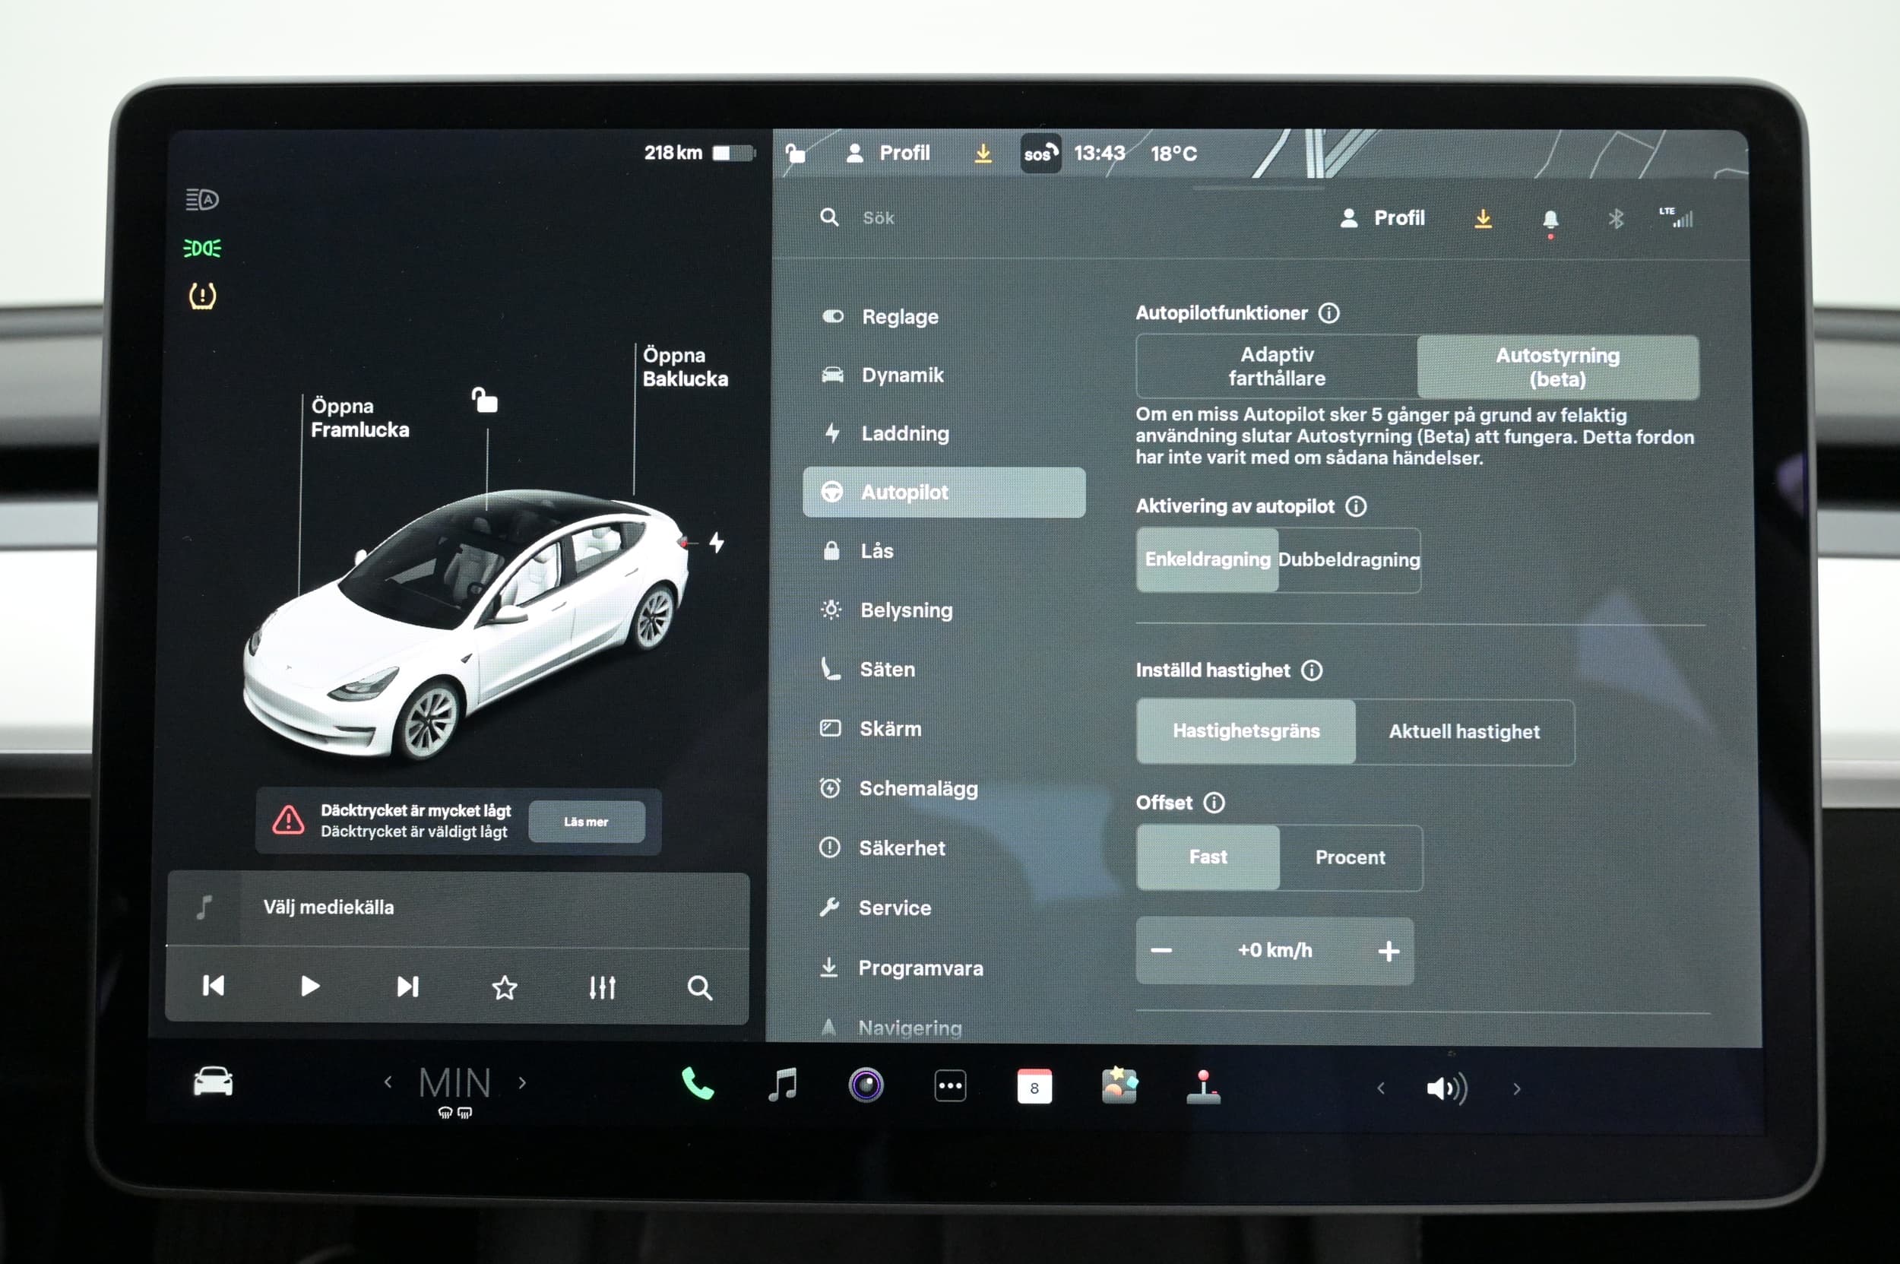Select Adaptiv farthållare option
Screen dimensions: 1900x1264
(1277, 367)
